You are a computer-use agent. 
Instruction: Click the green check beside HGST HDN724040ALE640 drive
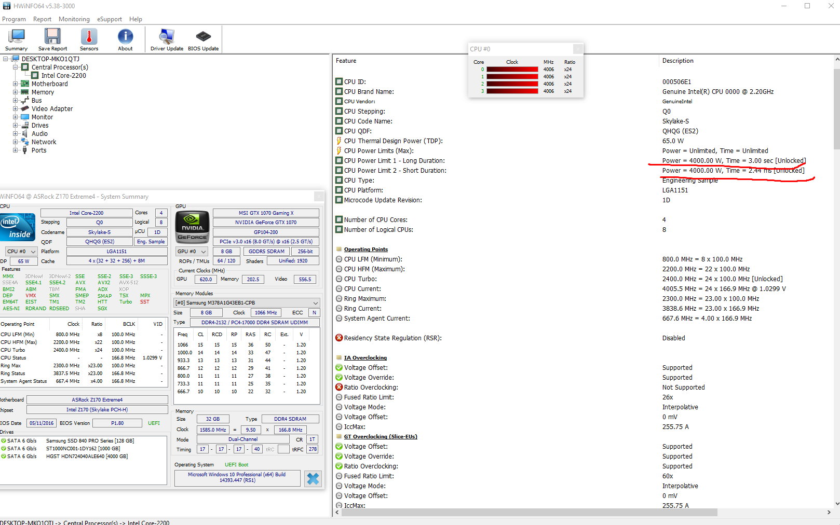[x=4, y=457]
